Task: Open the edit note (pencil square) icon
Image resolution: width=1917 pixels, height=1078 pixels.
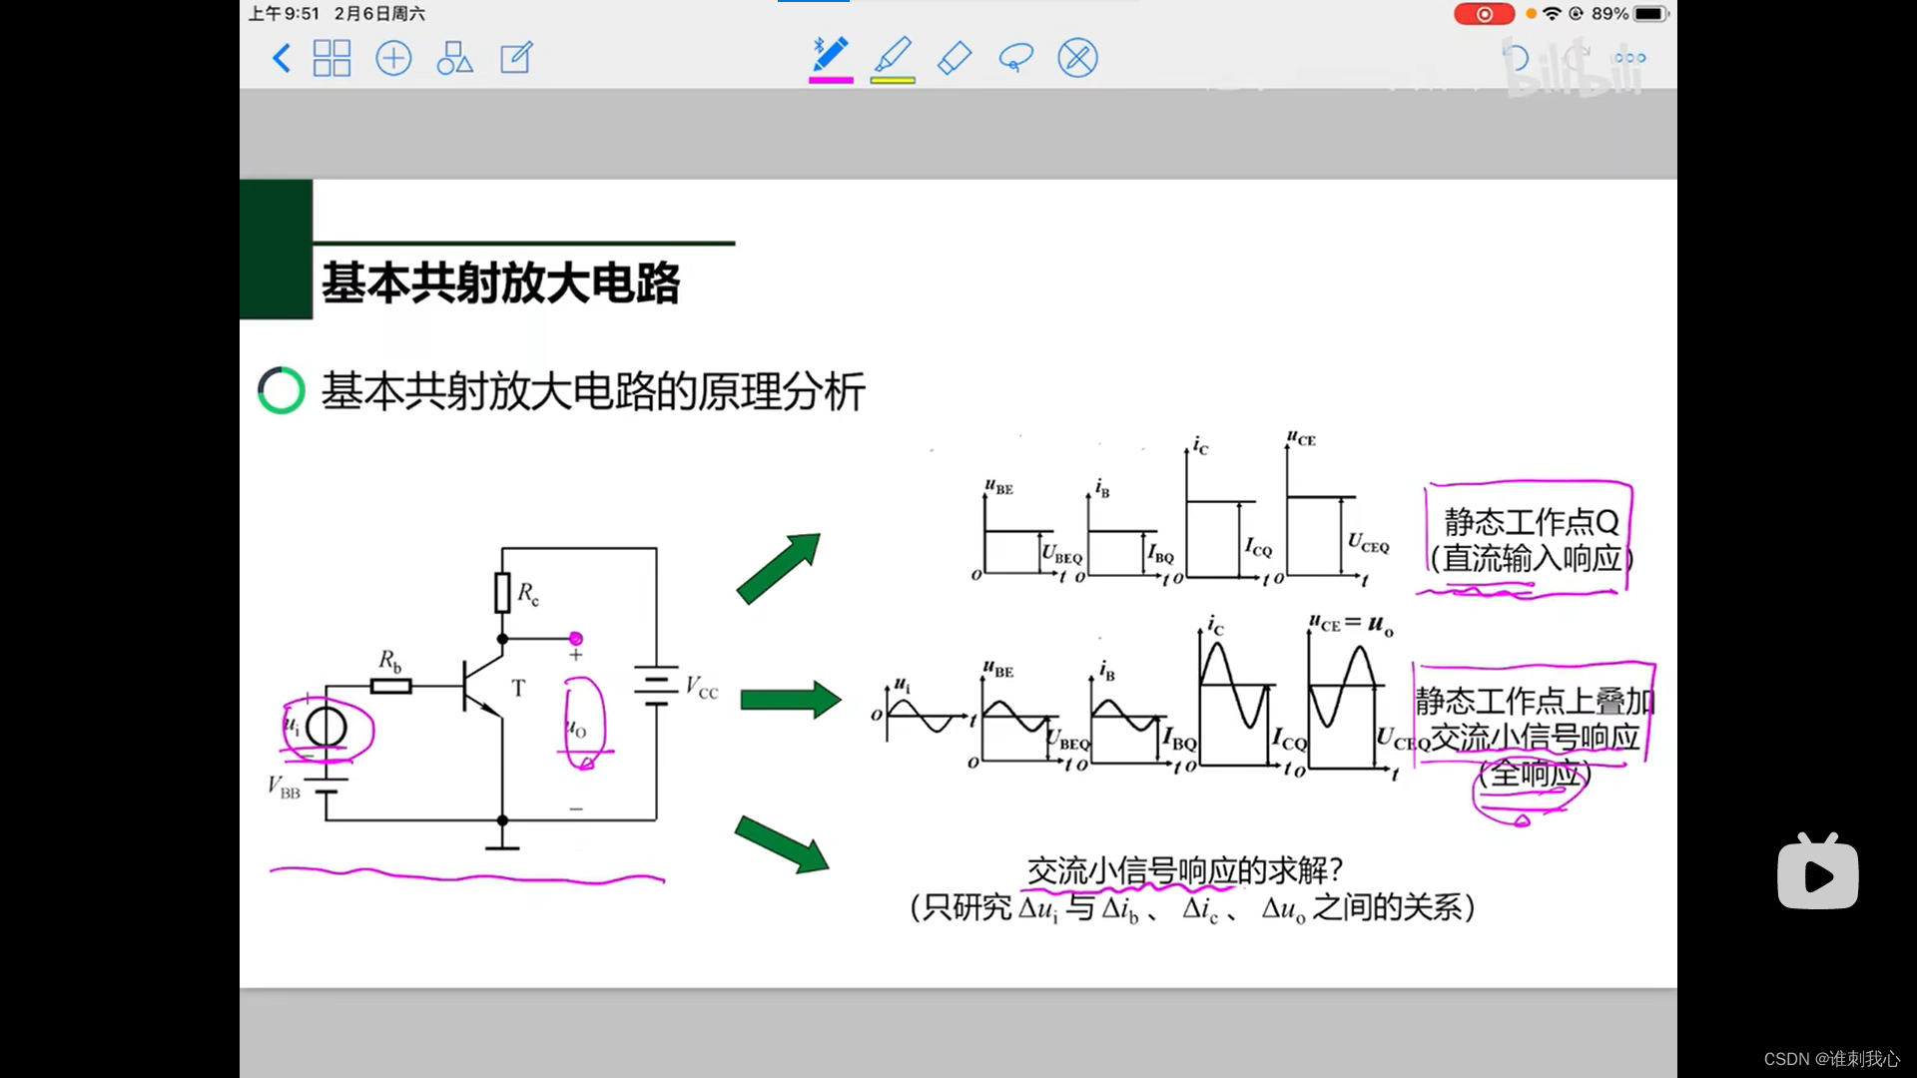Action: [x=516, y=58]
